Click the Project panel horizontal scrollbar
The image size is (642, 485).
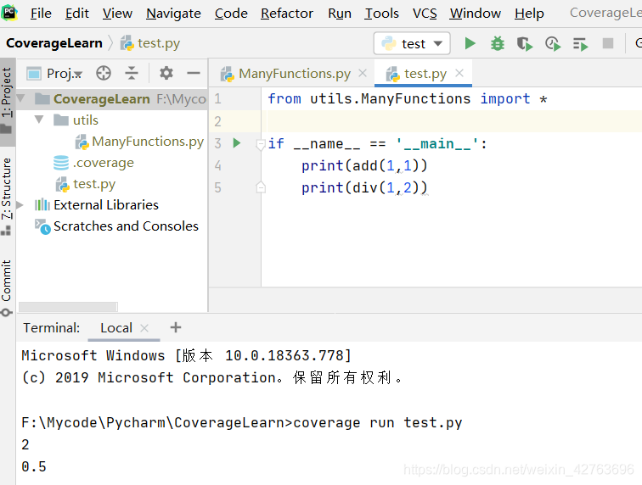68,306
